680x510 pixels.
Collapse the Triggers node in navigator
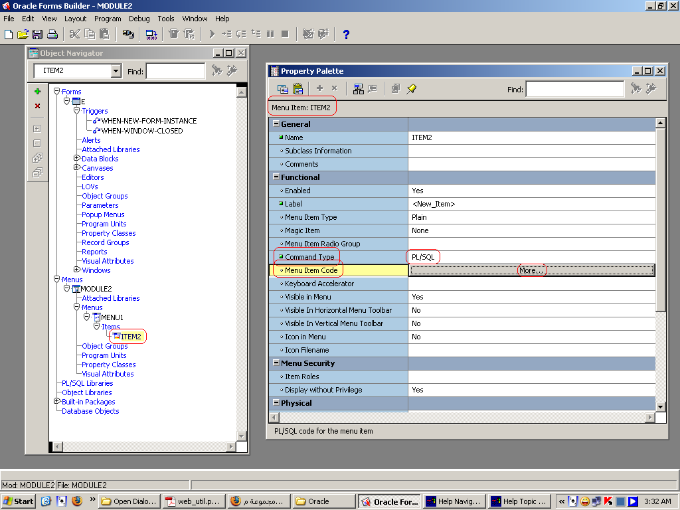[77, 111]
